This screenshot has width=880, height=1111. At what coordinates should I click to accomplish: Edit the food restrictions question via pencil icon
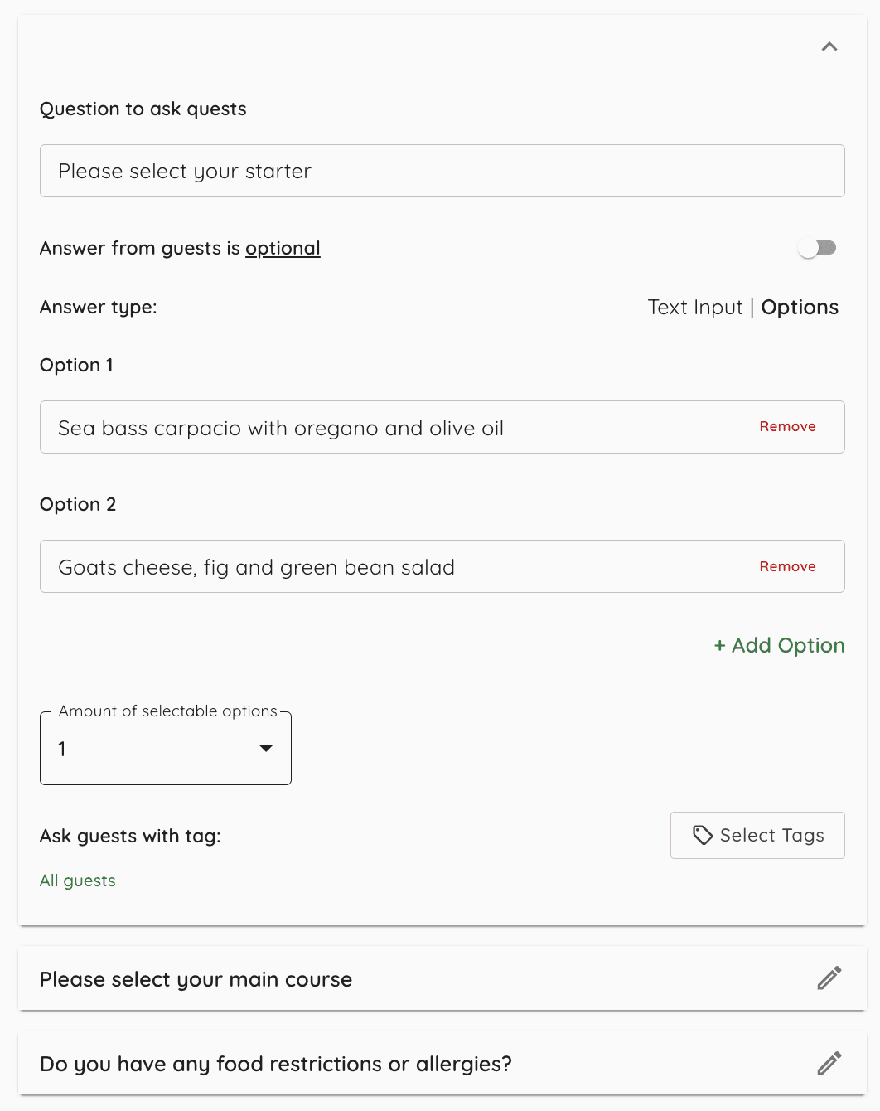click(829, 1063)
